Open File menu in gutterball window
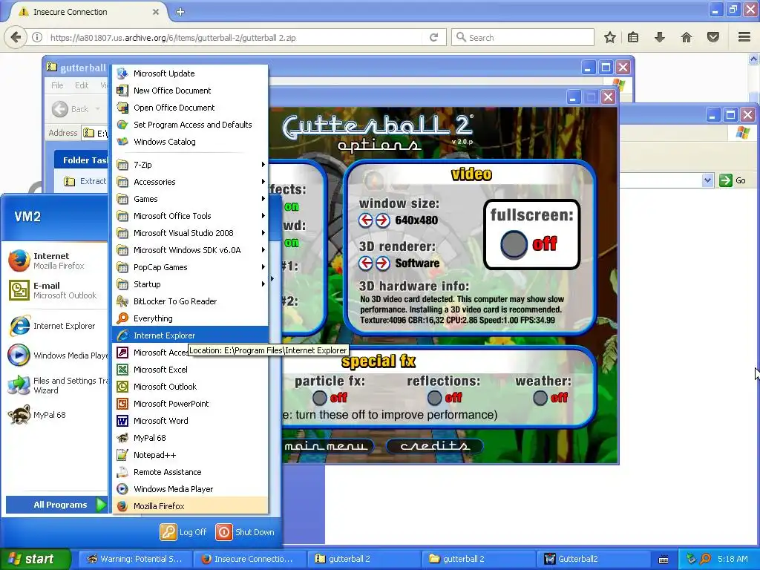760x570 pixels. tap(57, 85)
